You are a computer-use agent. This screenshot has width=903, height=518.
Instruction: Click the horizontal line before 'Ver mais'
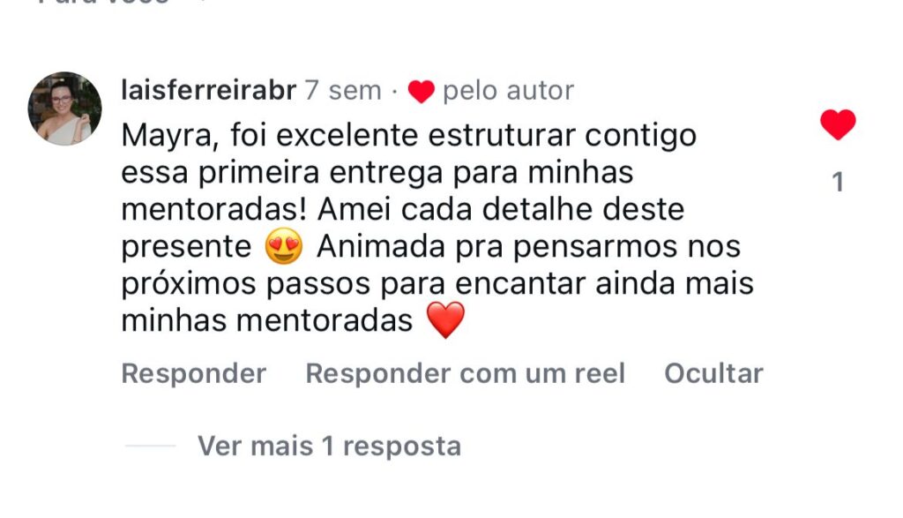pyautogui.click(x=150, y=446)
